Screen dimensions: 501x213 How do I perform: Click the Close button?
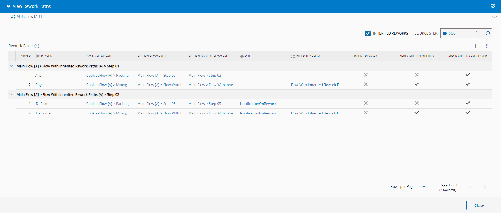479,205
